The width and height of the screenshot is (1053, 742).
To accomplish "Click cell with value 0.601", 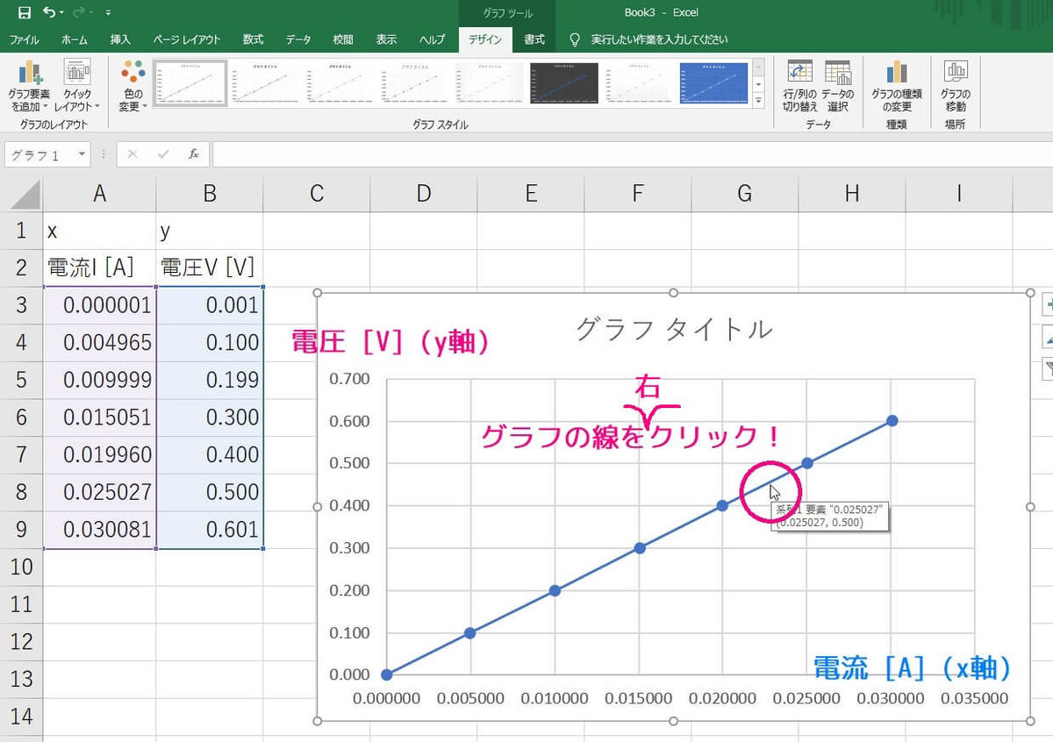I will [x=209, y=530].
